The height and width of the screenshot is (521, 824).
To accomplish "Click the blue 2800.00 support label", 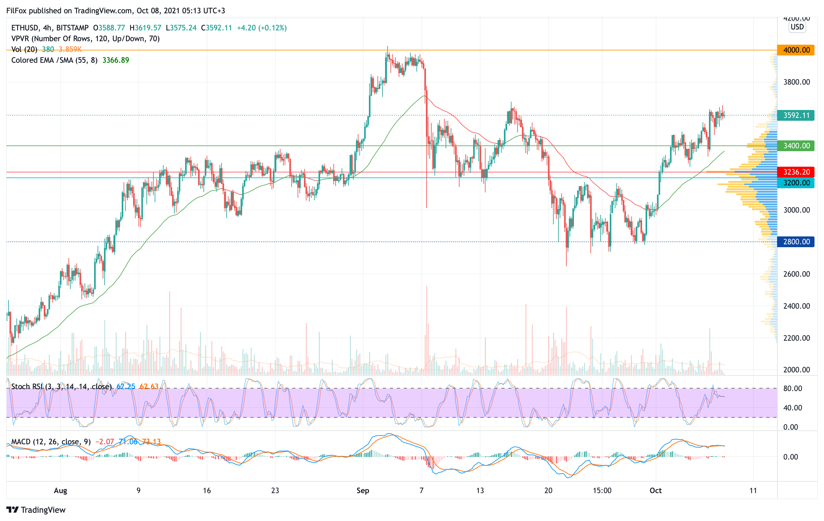I will pos(796,242).
